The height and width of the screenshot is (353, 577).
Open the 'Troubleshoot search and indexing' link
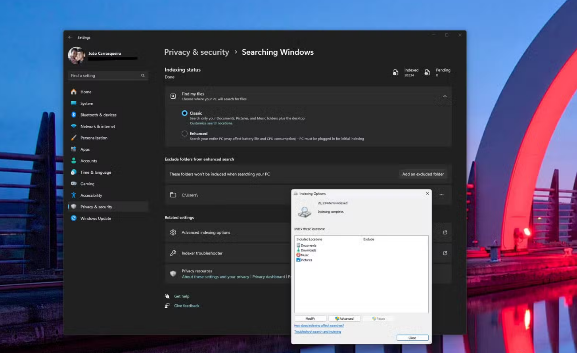(x=317, y=332)
